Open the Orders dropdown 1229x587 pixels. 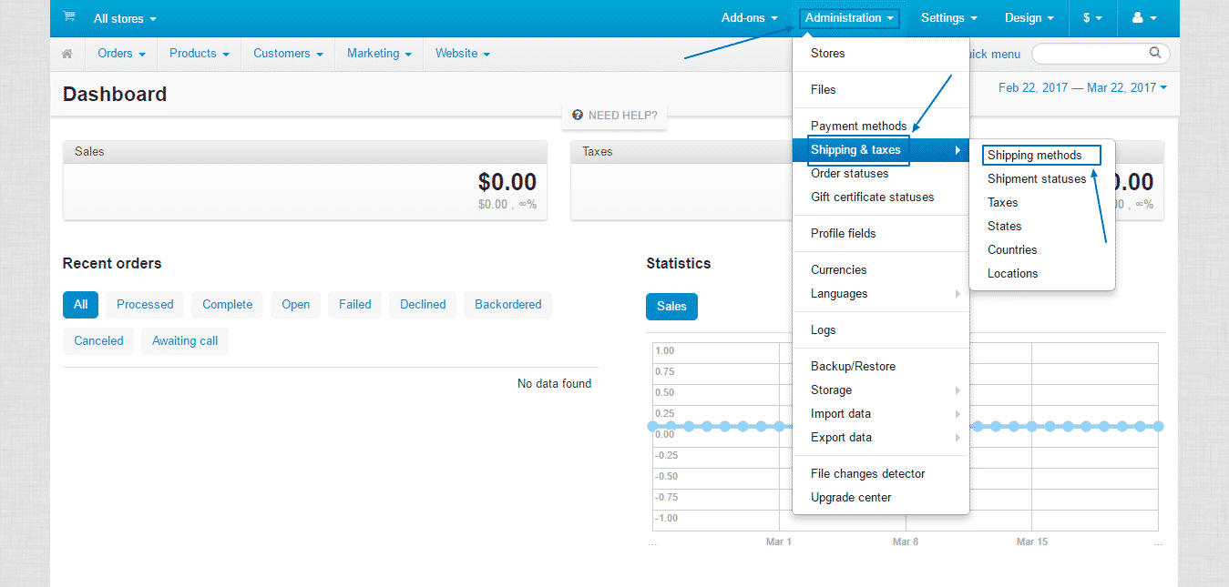(x=119, y=54)
